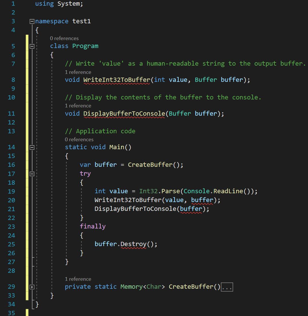Click line number 25 in the gutter
The width and height of the screenshot is (308, 316).
(11, 244)
